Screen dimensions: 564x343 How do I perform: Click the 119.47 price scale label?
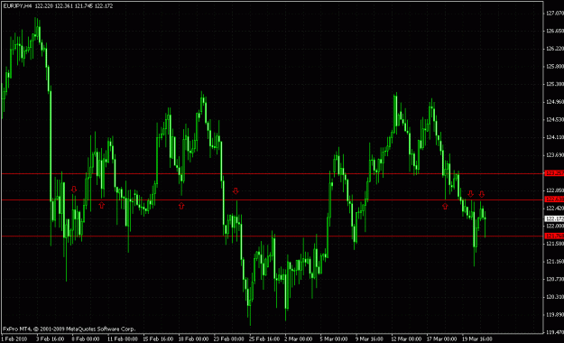[x=555, y=332]
